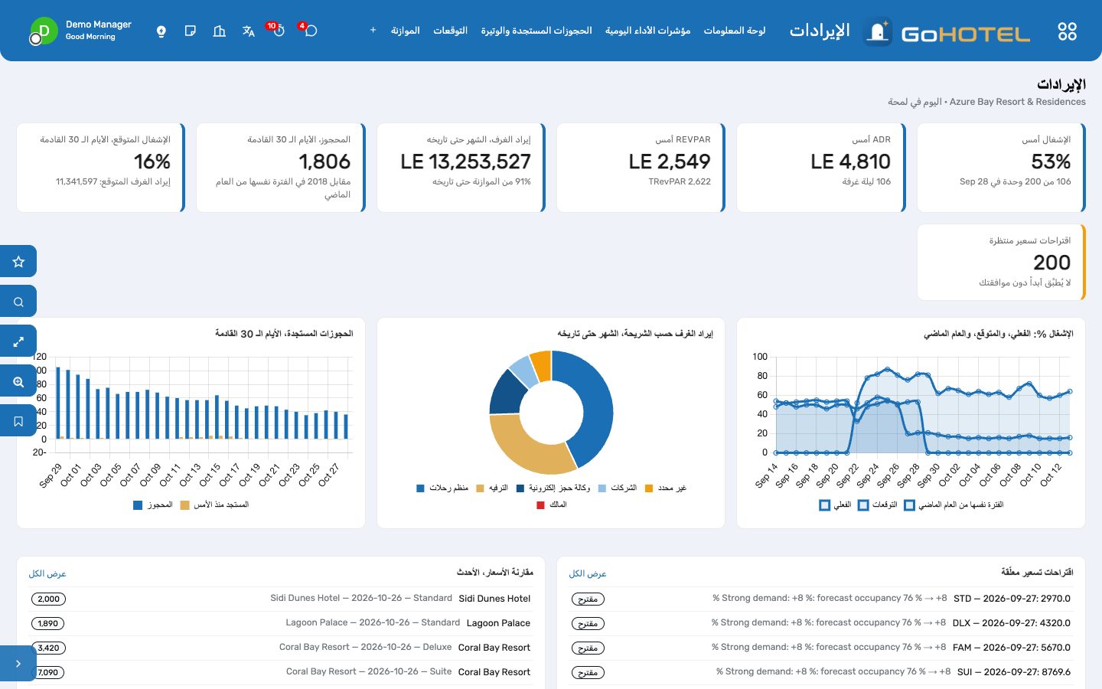Click the fullscreen expand arrows side button

pos(18,341)
